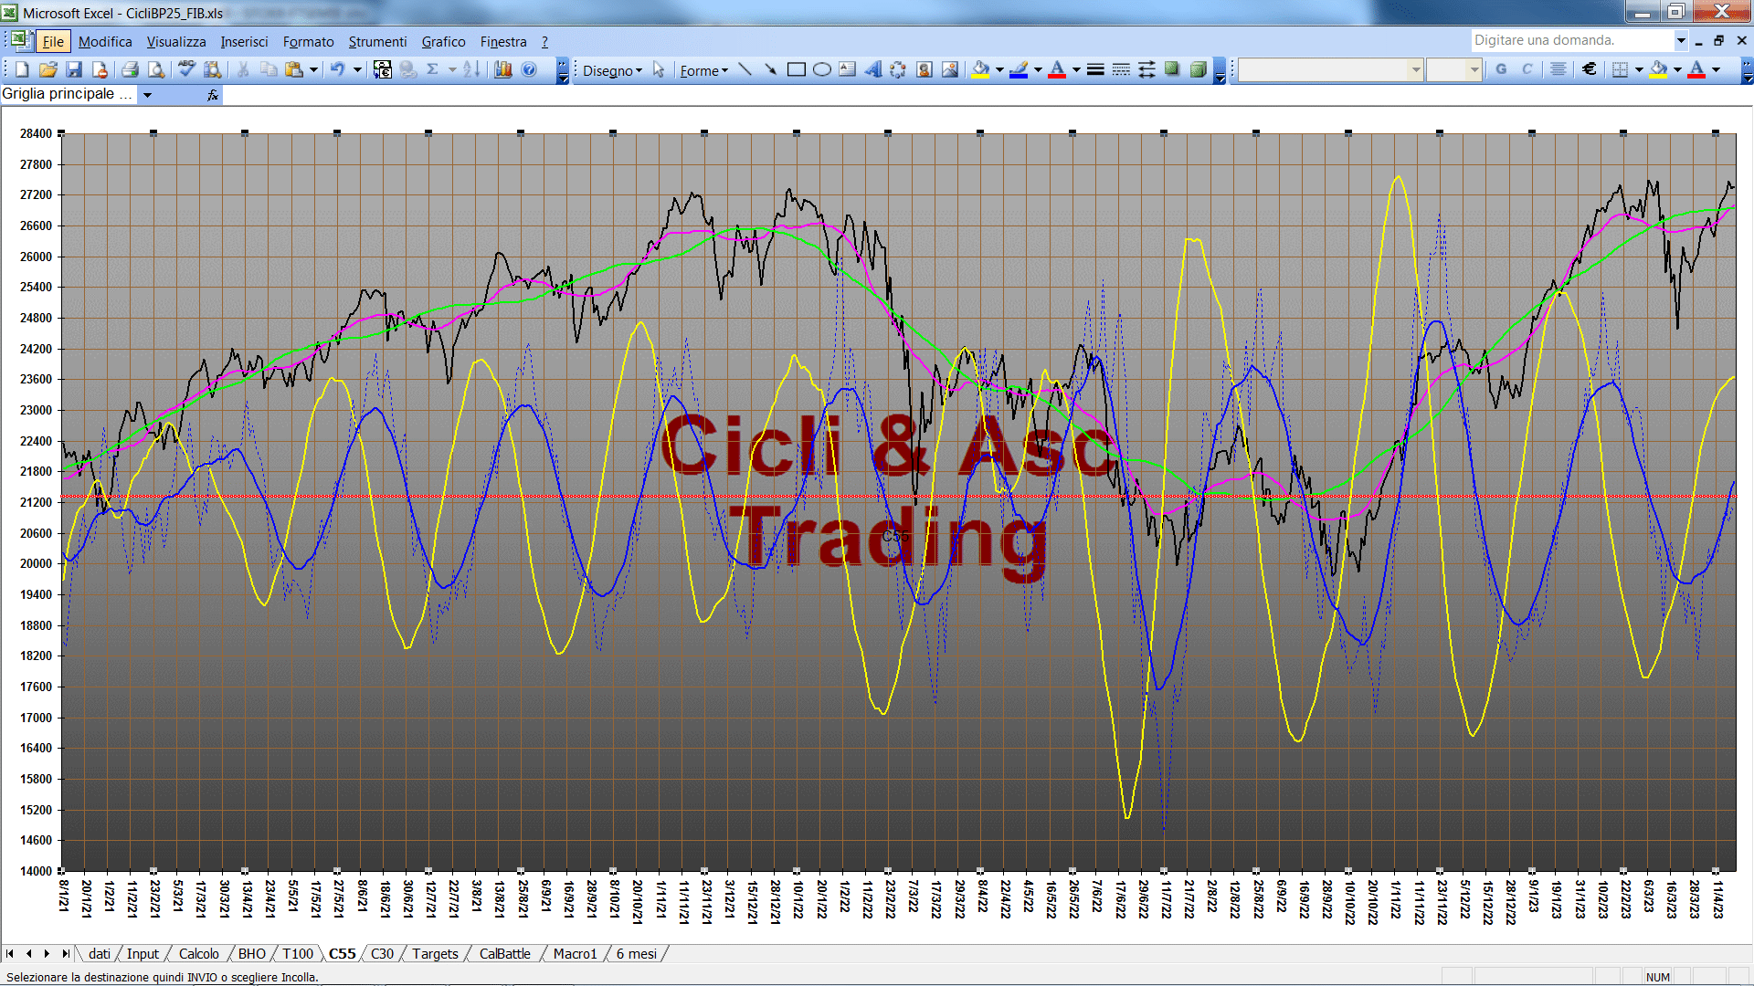Click the Euro currency format icon

point(1590,69)
